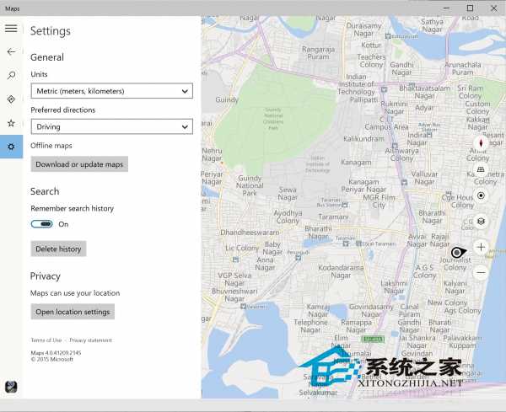The height and width of the screenshot is (412, 506).
Task: Zoom in with the plus button
Action: click(x=481, y=247)
